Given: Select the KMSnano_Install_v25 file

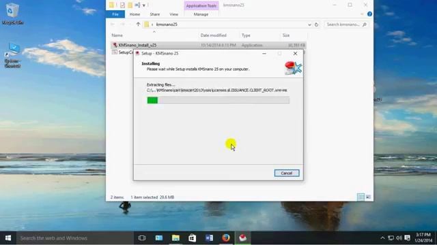Looking at the screenshot, I should [208, 45].
